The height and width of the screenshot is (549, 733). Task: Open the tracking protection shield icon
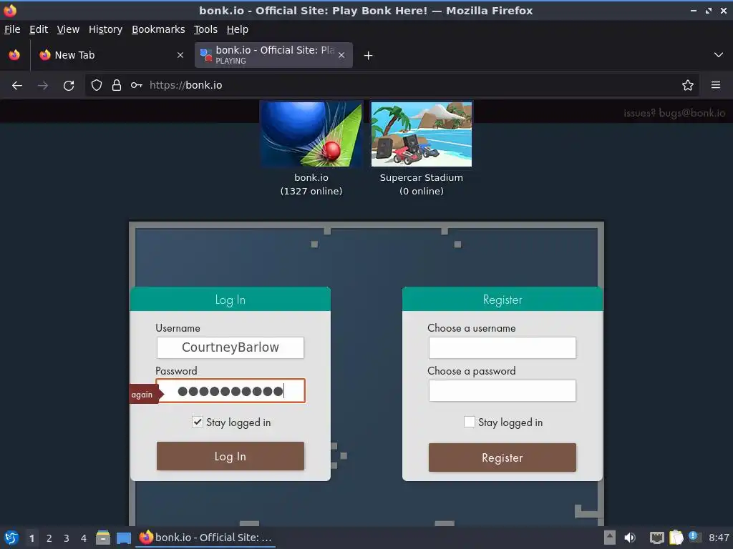point(97,85)
